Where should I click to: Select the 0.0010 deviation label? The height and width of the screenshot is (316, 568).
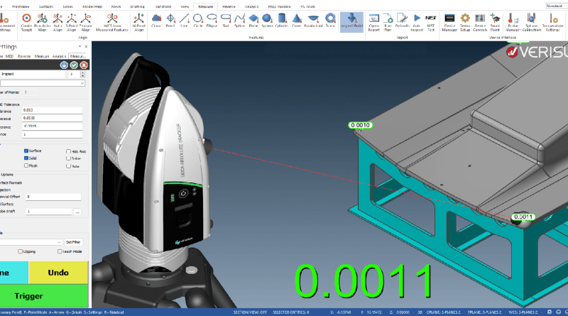(361, 125)
